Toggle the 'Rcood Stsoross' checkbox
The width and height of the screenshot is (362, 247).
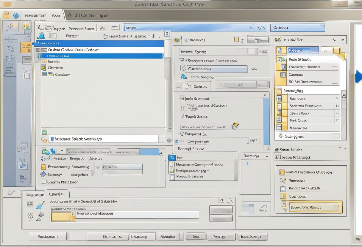pyautogui.click(x=171, y=177)
